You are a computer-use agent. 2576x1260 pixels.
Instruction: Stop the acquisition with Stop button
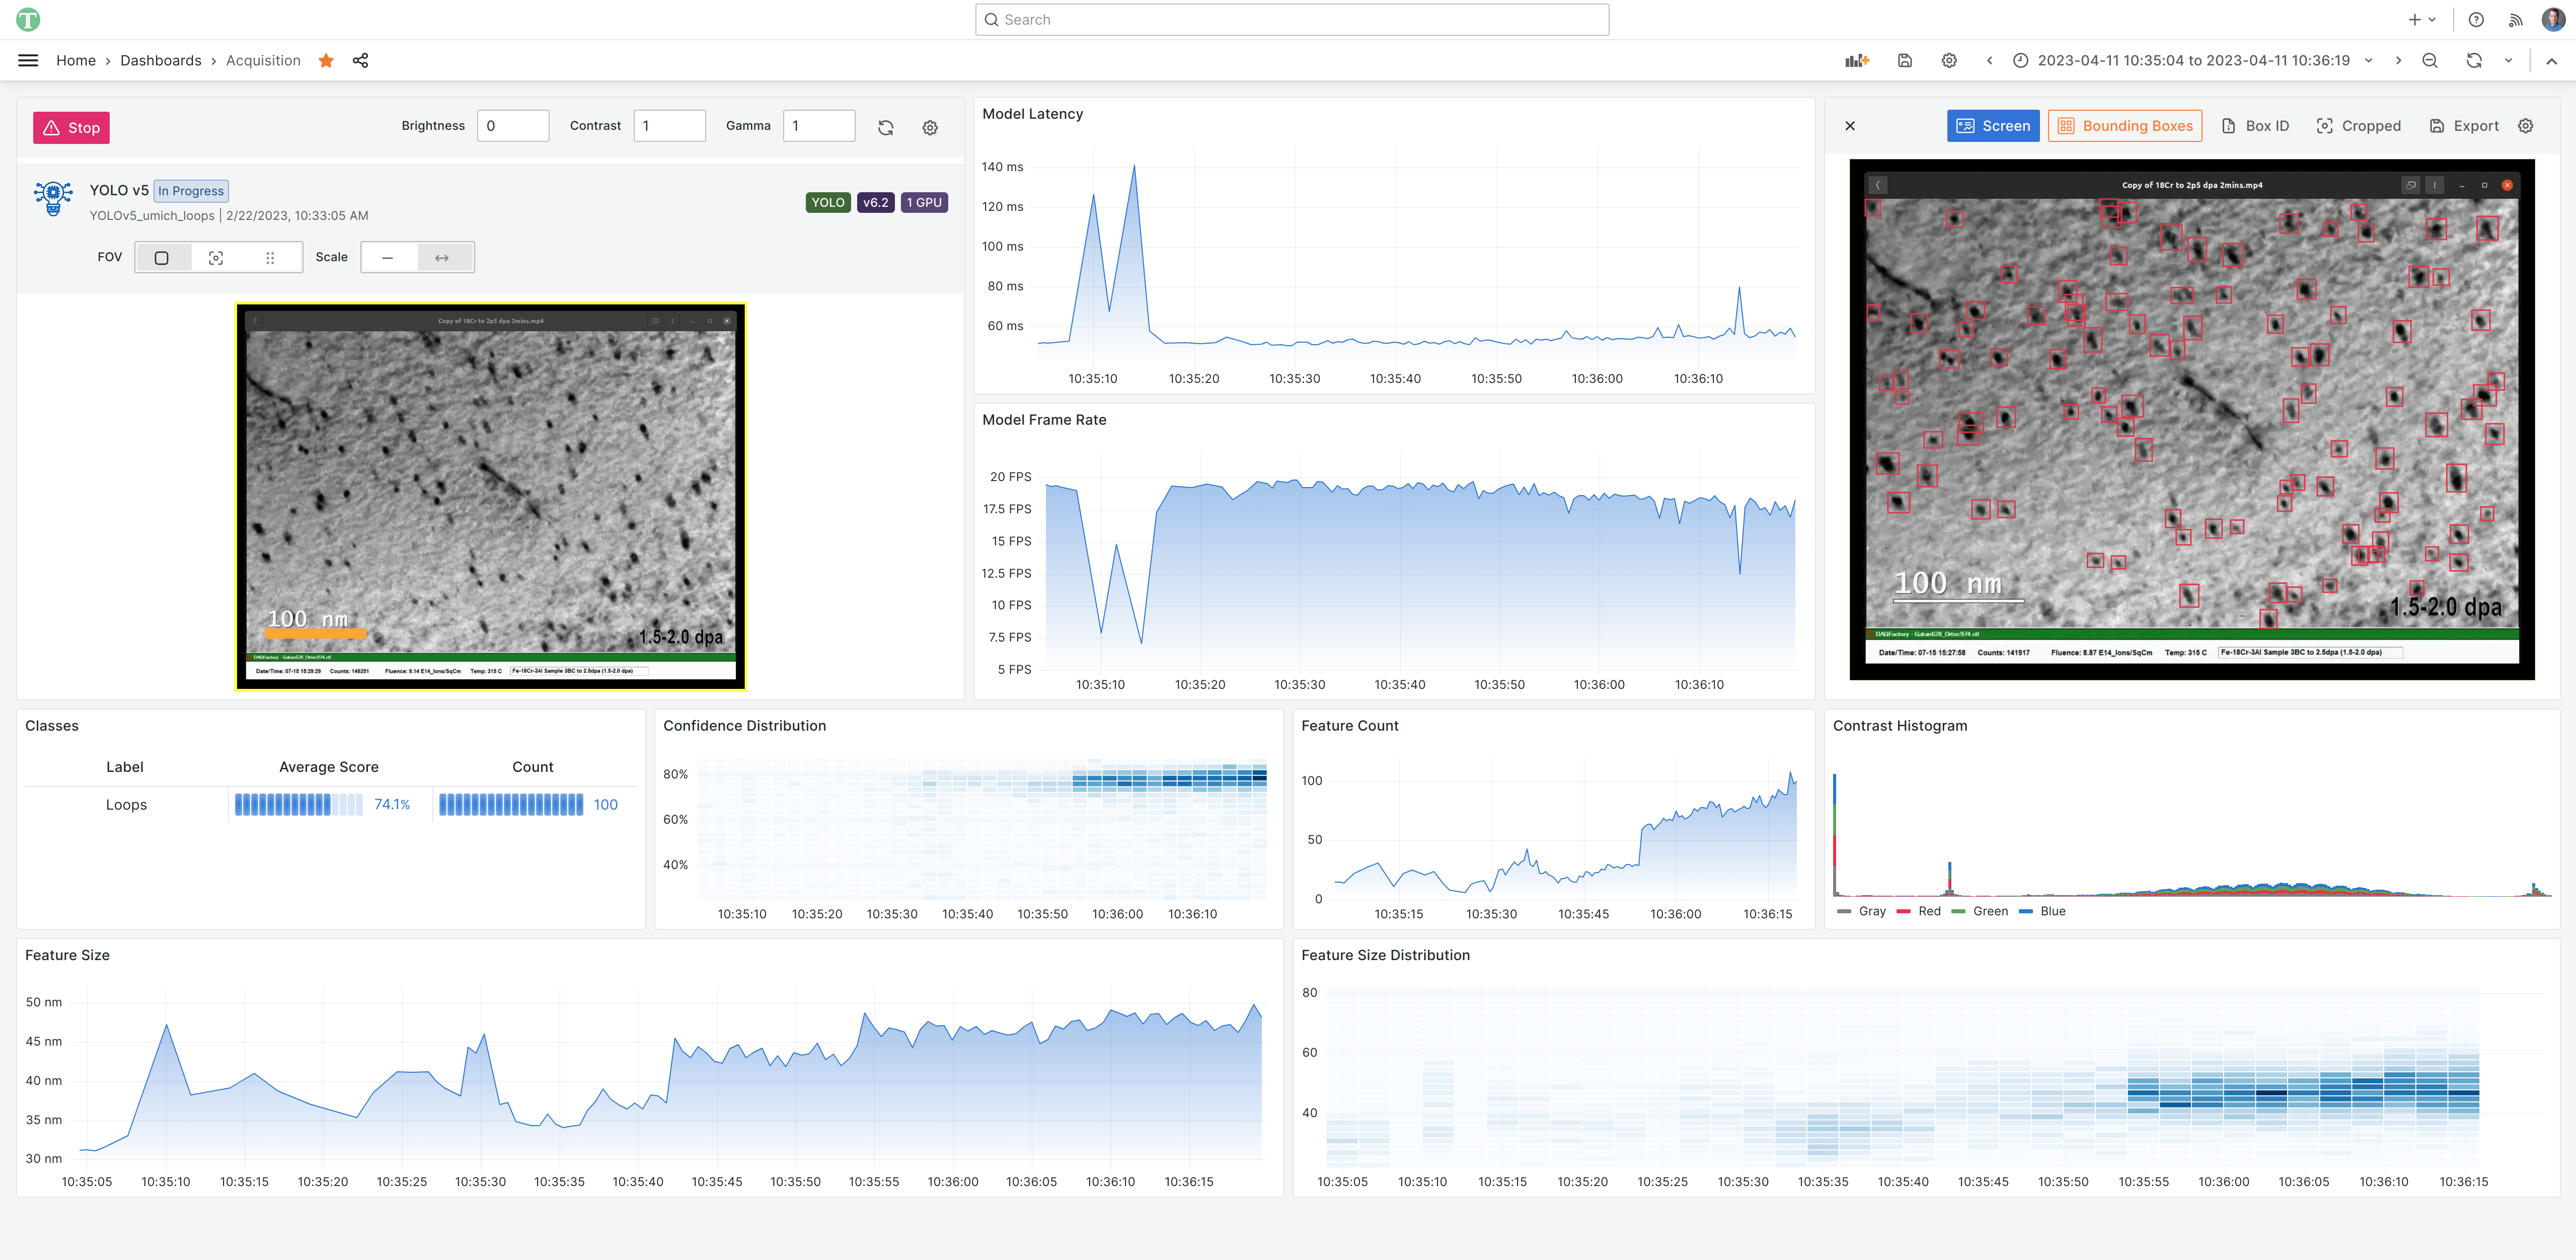pyautogui.click(x=72, y=128)
